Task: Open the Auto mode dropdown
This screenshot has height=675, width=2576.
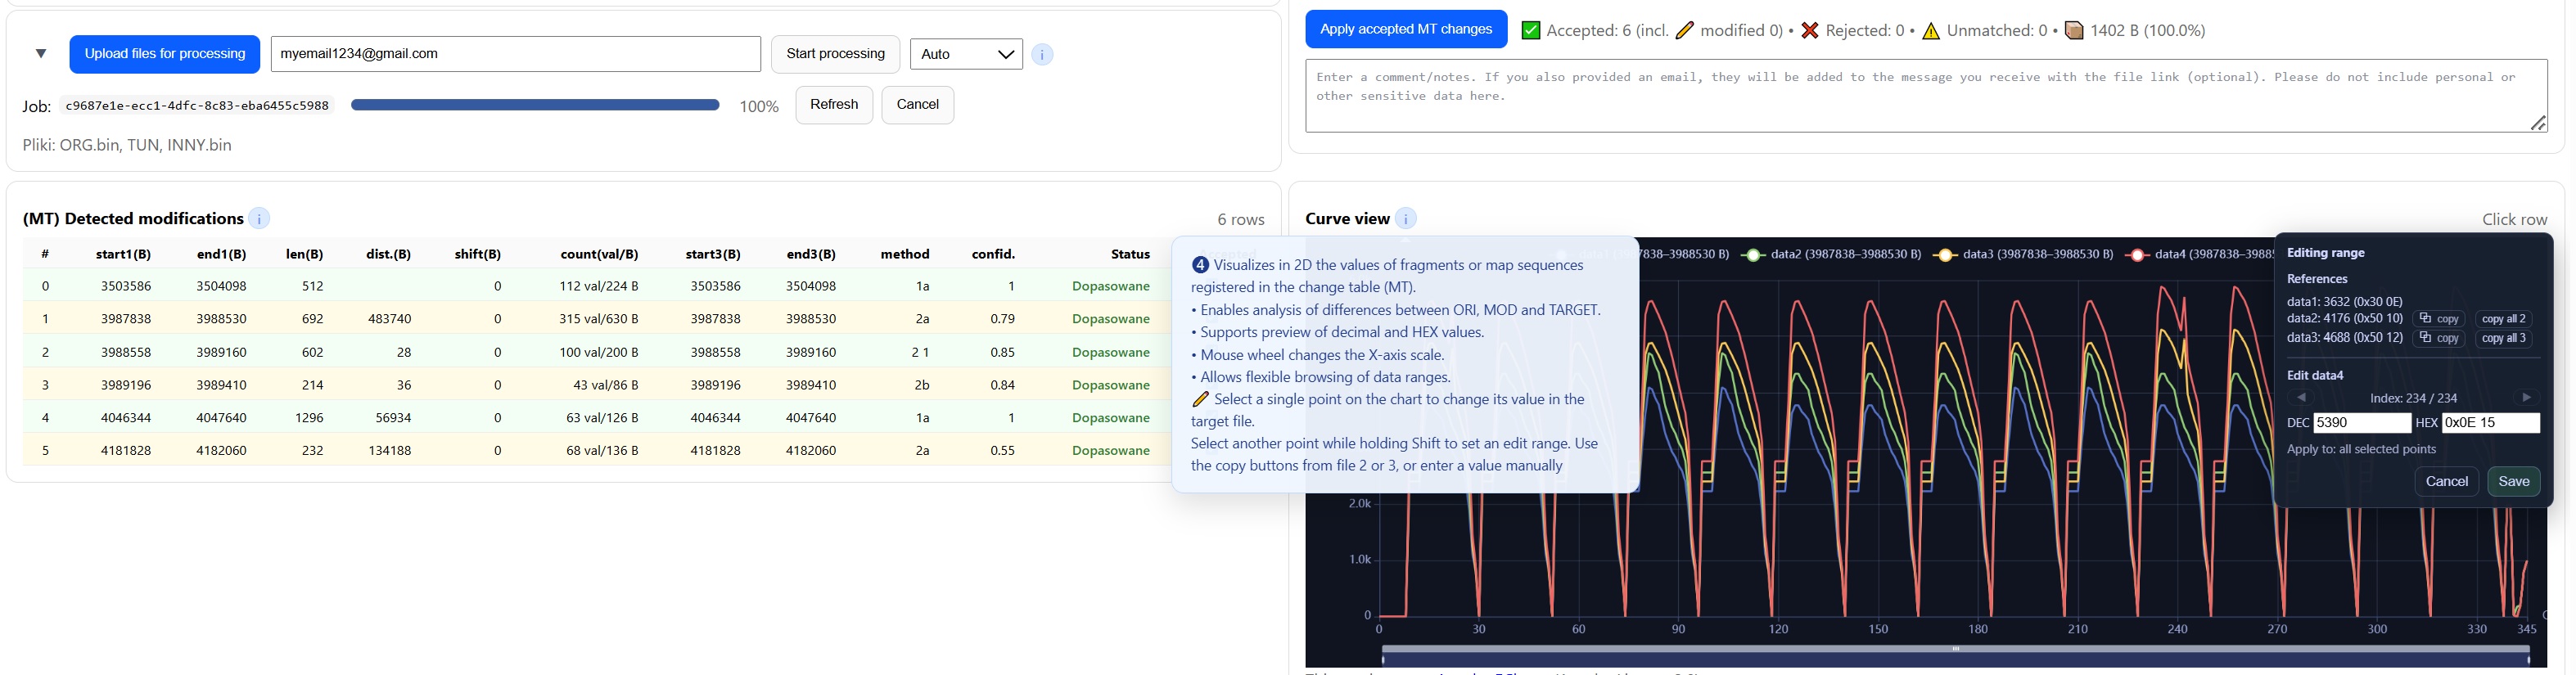Action: (x=966, y=54)
